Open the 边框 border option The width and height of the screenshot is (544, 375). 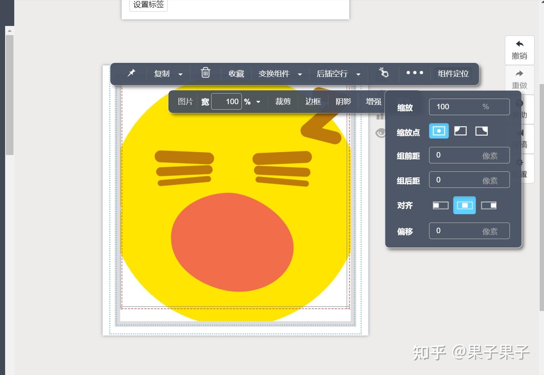tap(313, 102)
